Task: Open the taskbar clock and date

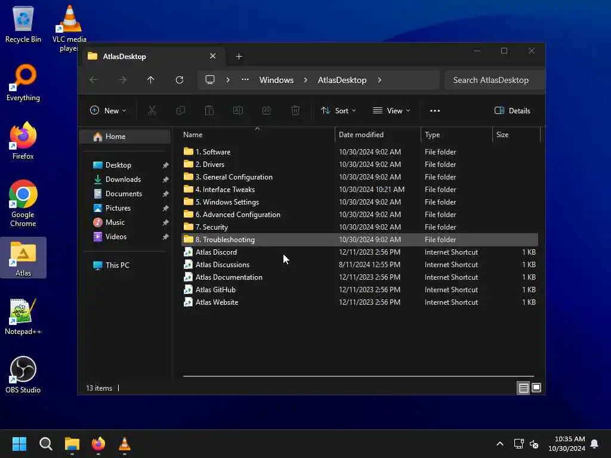Action: 567,444
